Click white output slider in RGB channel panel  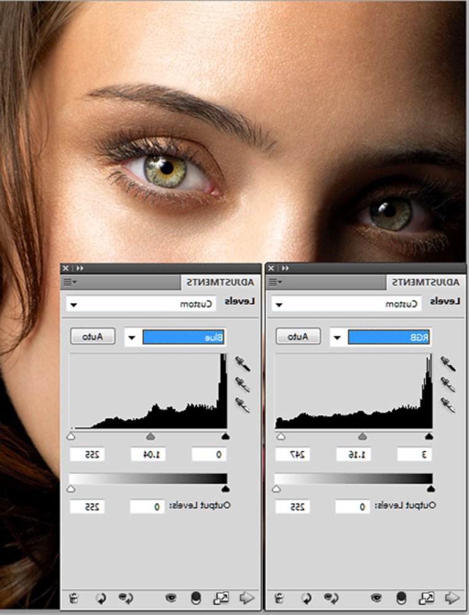click(276, 489)
